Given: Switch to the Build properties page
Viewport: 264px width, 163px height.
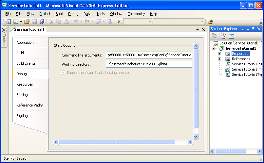Looking at the screenshot, I should click(20, 53).
